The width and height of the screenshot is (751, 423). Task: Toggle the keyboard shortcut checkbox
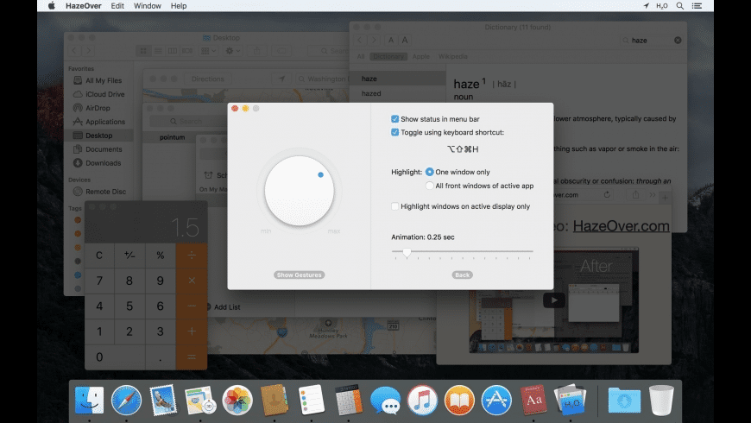tap(394, 132)
